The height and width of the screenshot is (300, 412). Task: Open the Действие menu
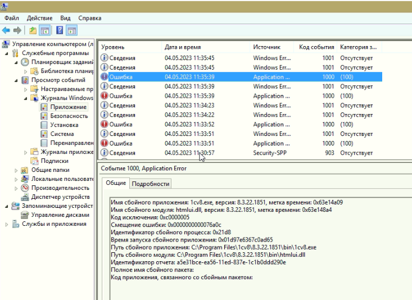point(39,18)
